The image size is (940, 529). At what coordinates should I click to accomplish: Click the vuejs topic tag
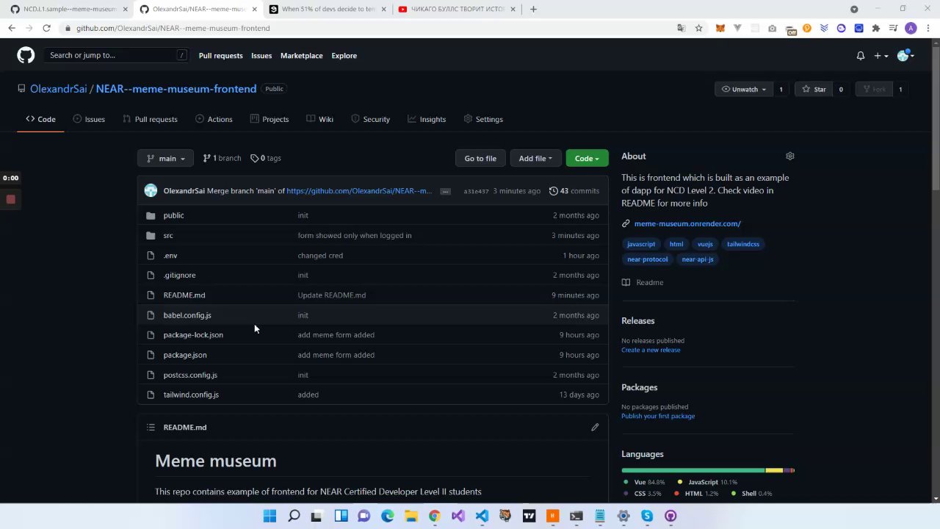pyautogui.click(x=705, y=244)
